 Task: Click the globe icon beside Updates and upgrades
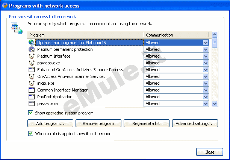pyautogui.click(x=32, y=43)
